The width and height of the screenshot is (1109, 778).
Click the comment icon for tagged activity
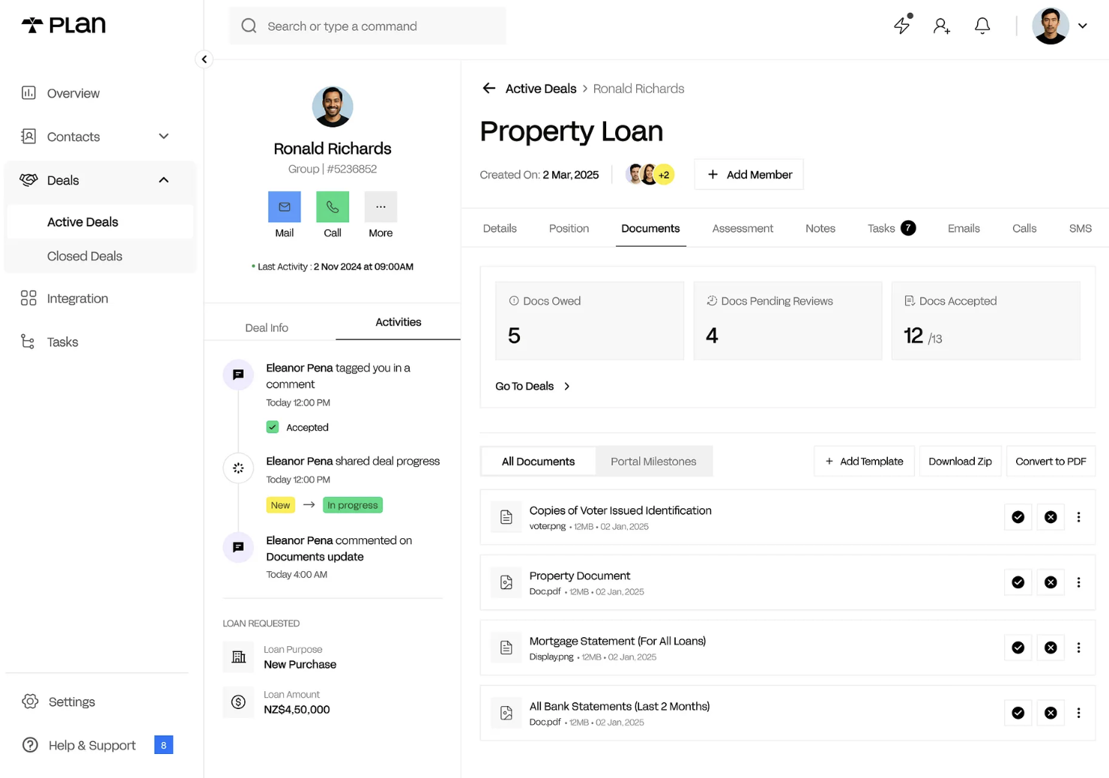(x=238, y=375)
